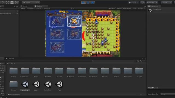Click the Search by Label icon
The width and height of the screenshot is (175, 98).
point(141,61)
